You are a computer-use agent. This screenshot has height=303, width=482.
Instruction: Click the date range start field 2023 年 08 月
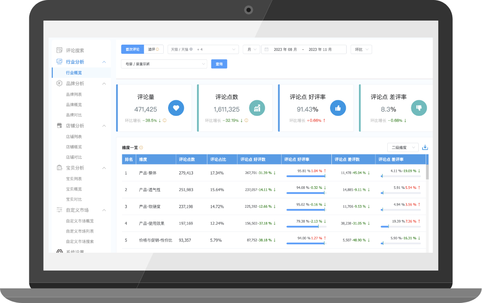285,49
